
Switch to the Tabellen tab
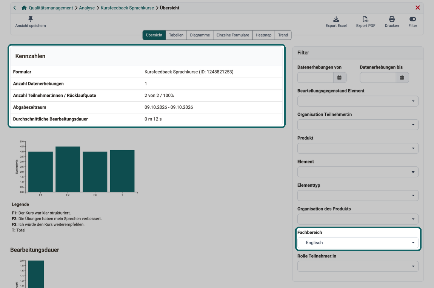tap(176, 35)
